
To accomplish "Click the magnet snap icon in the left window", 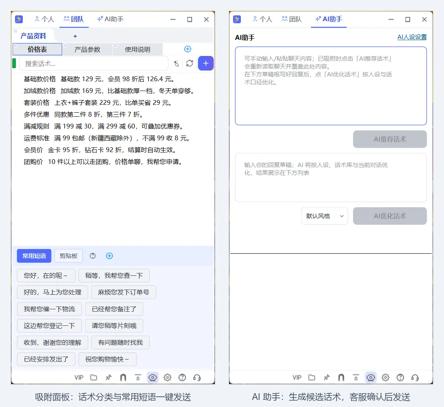I will (123, 377).
